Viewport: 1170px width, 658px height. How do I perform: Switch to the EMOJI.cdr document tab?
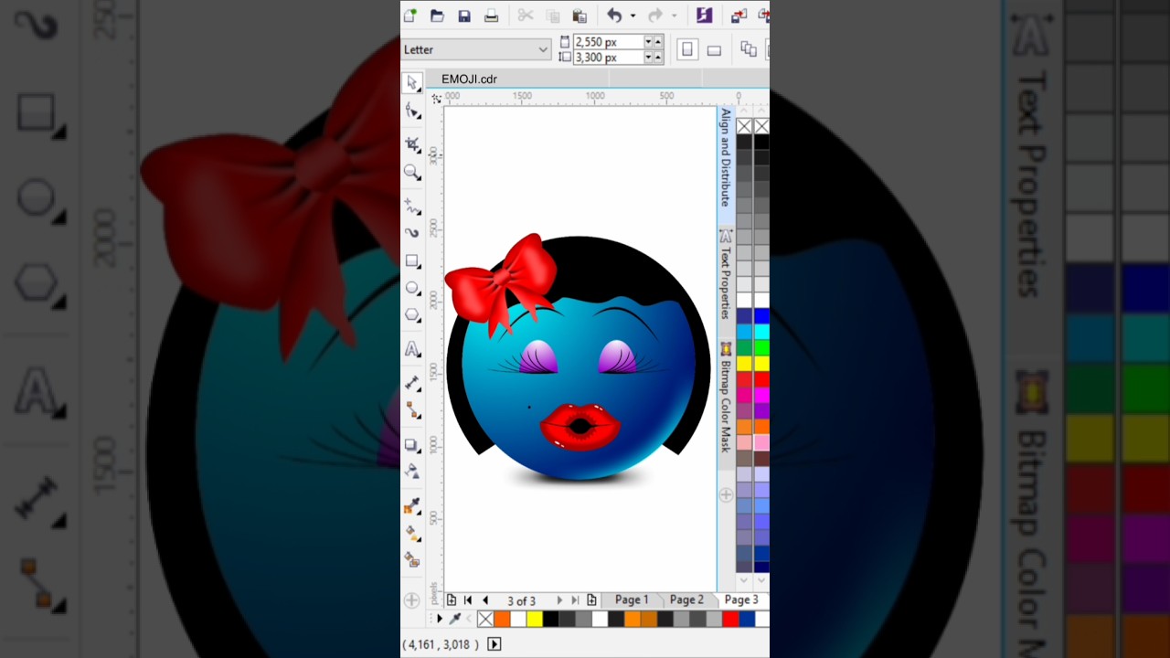[x=469, y=80]
